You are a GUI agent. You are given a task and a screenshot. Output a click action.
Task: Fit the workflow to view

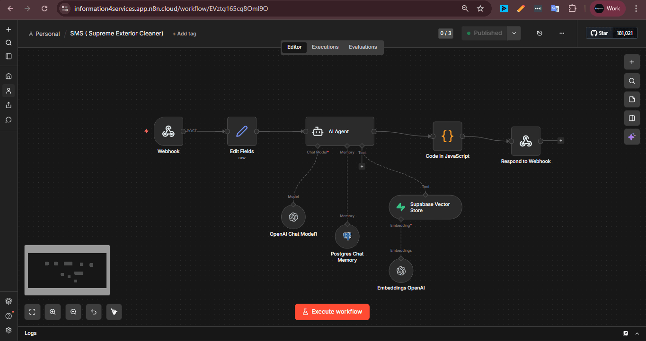coord(32,312)
